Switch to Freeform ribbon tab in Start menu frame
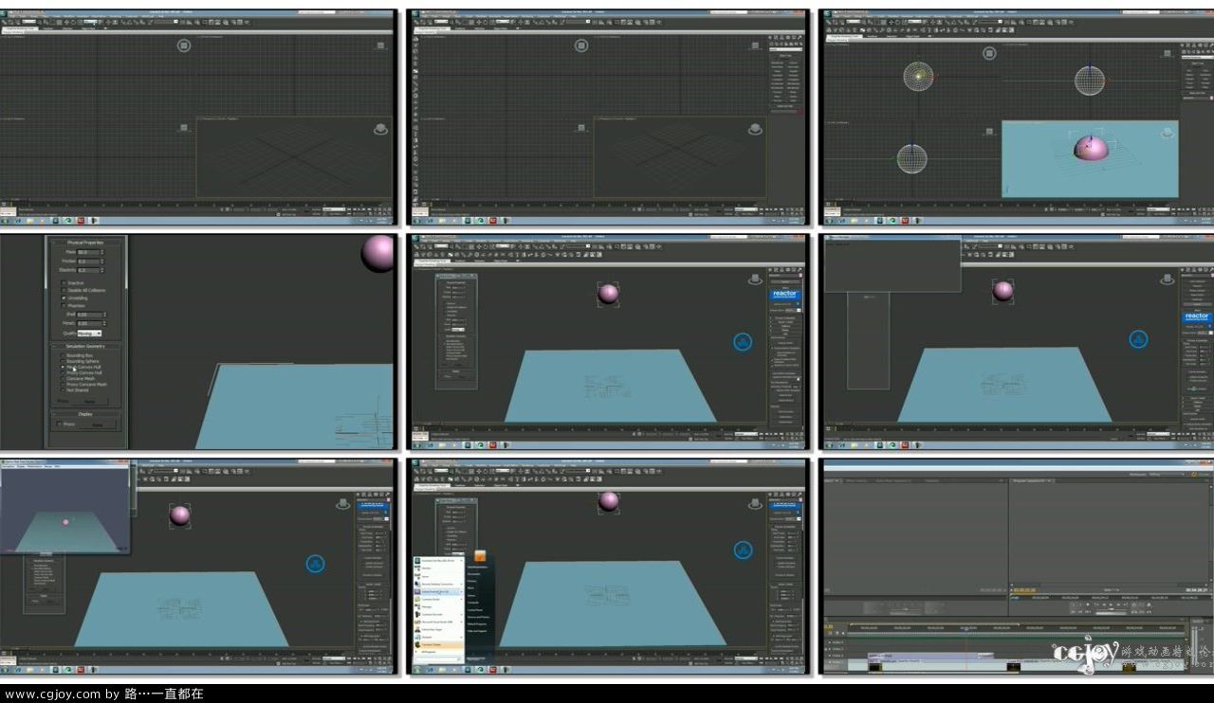 coord(460,485)
